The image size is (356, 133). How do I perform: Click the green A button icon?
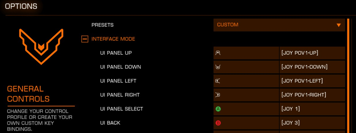point(218,109)
